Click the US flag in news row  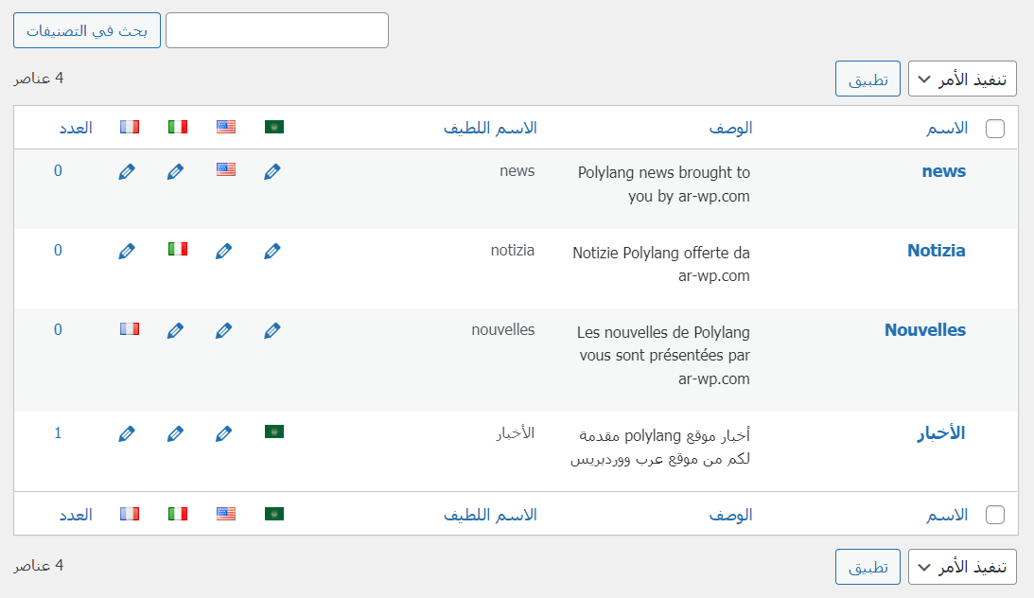225,169
